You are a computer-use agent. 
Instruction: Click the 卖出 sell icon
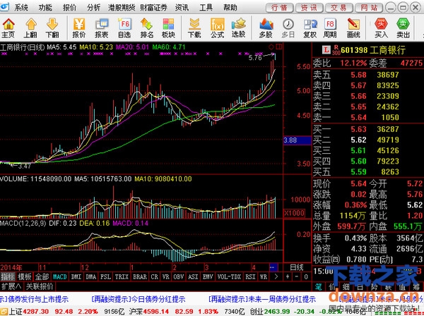click(404, 28)
